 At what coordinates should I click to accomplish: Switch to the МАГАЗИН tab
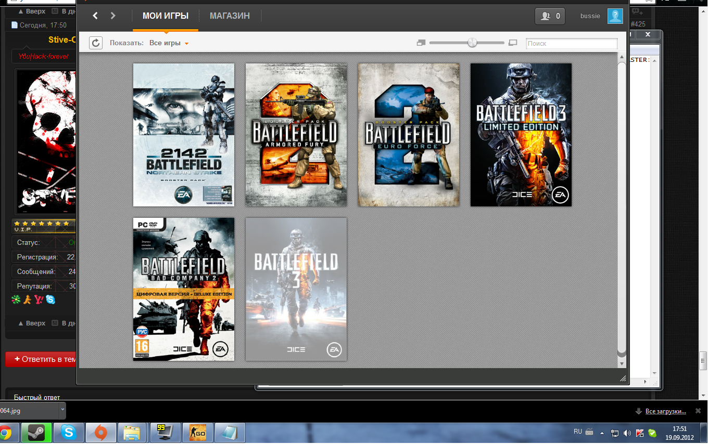pyautogui.click(x=230, y=16)
